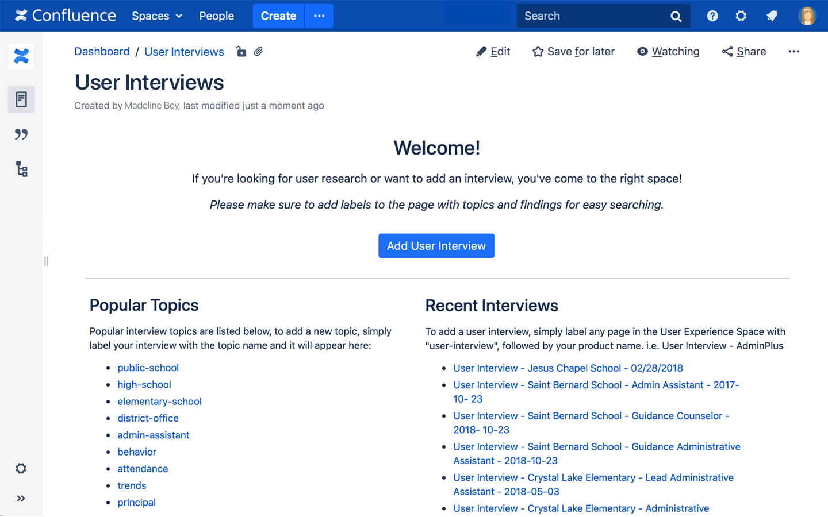Open the last Crystal Lake Elementary Administrative interview

(581, 509)
